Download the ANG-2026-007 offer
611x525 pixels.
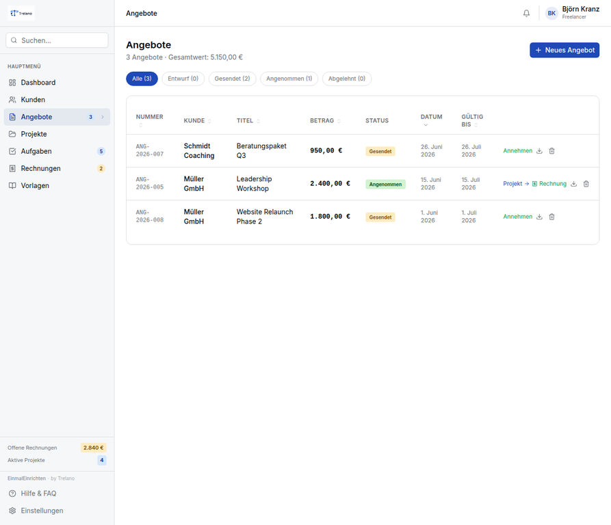[x=539, y=150]
